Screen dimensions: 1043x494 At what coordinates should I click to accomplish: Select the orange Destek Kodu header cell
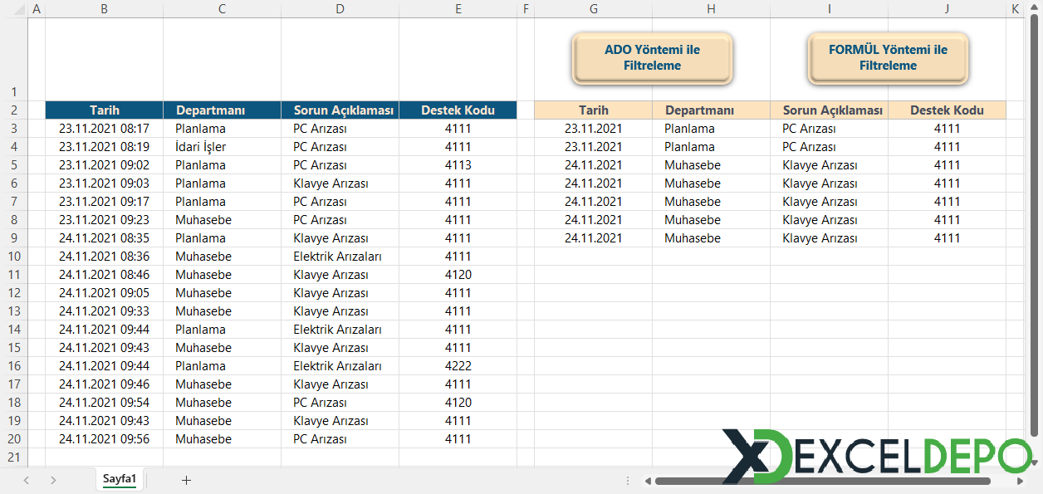coord(947,110)
